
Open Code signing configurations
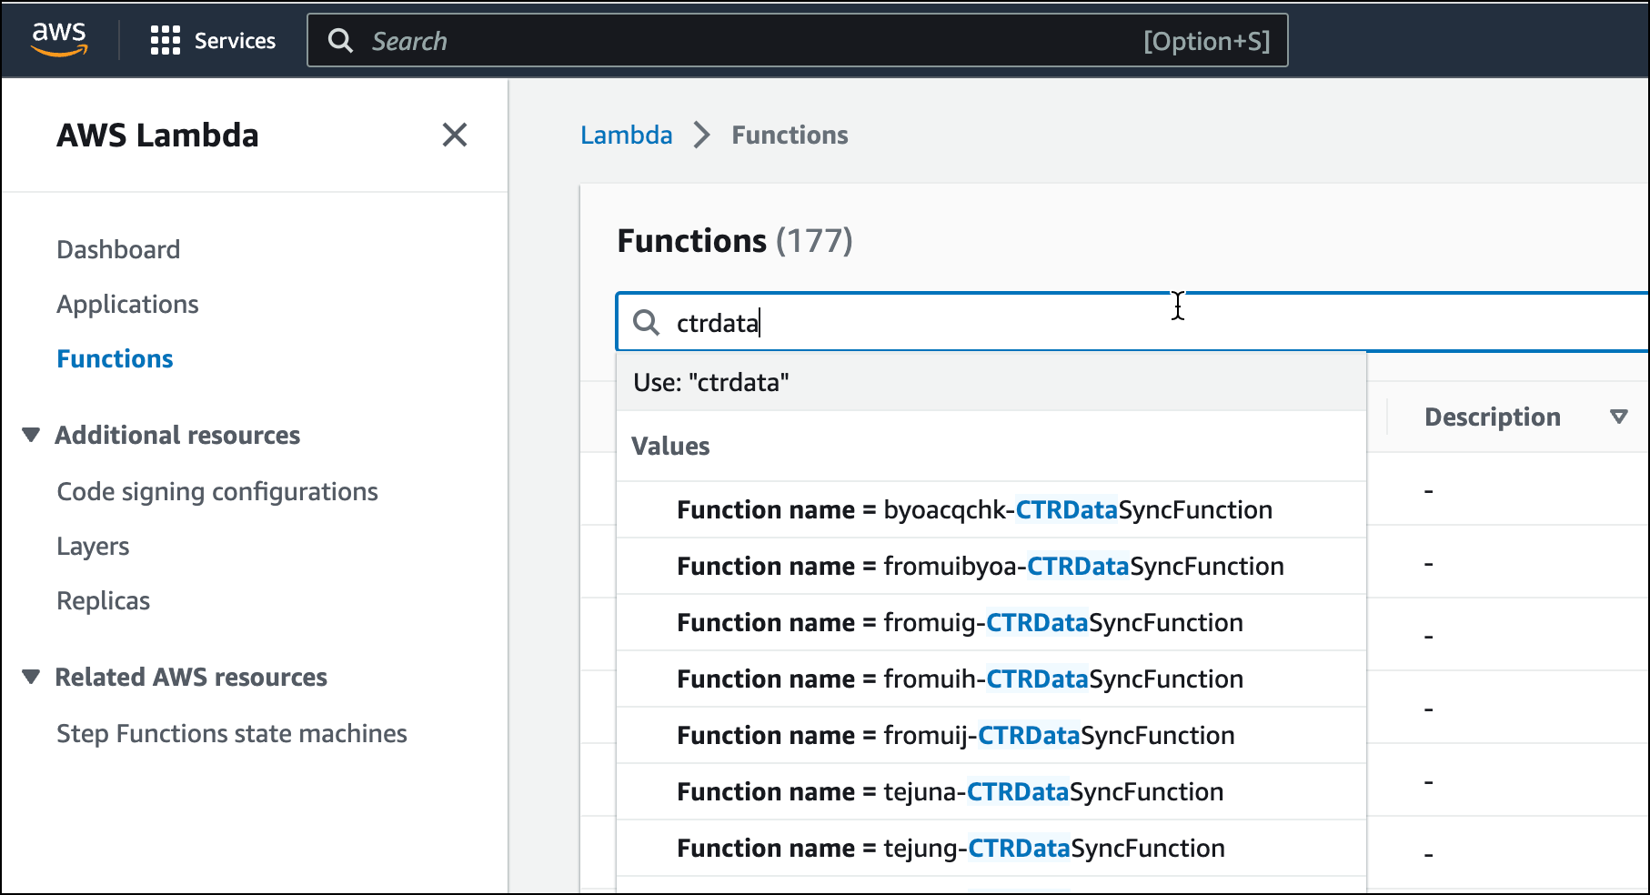217,491
